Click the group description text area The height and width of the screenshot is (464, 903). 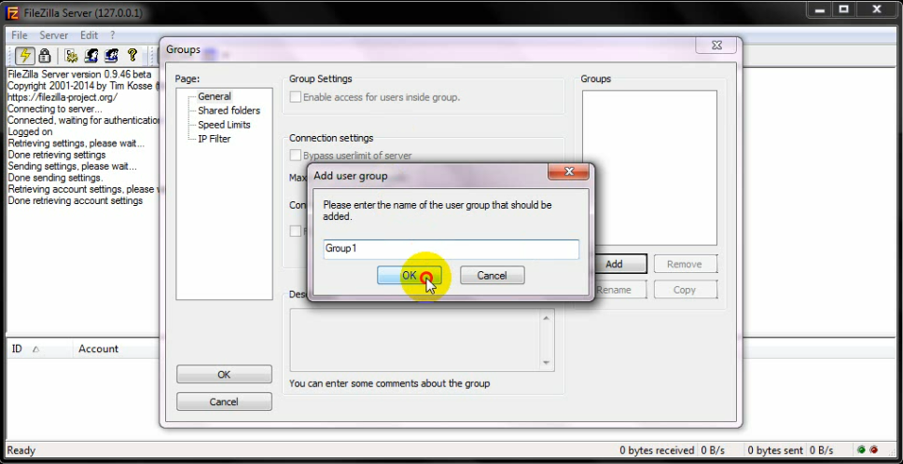click(415, 340)
